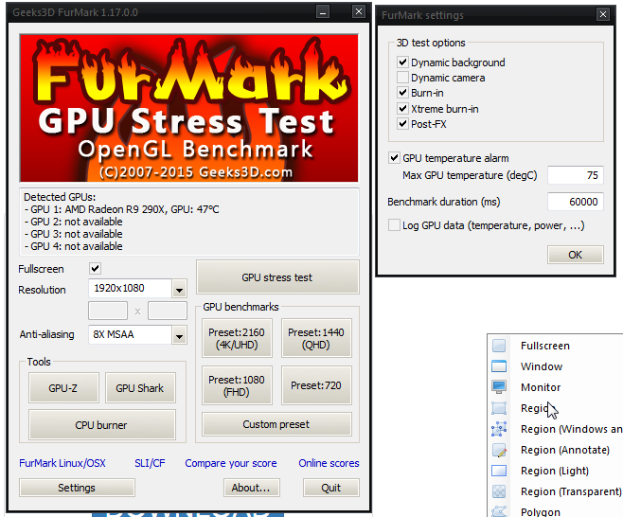623x517 pixels.
Task: Click the GPU 1: AMD Radeon R9 290X line
Action: point(121,209)
